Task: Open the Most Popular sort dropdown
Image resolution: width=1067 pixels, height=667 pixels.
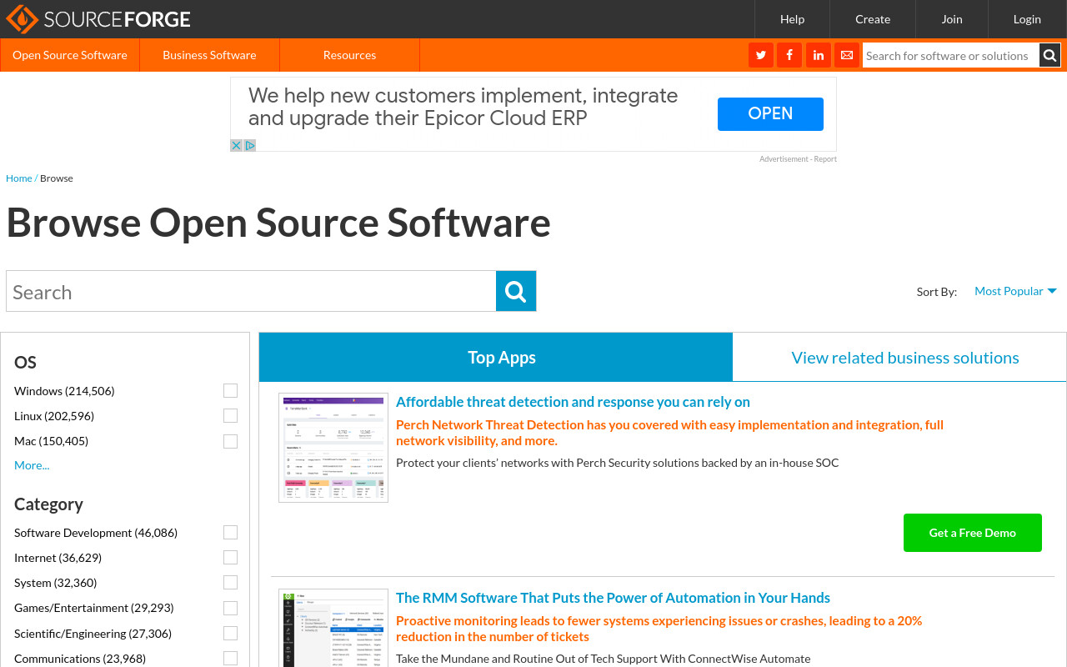Action: coord(1015,291)
